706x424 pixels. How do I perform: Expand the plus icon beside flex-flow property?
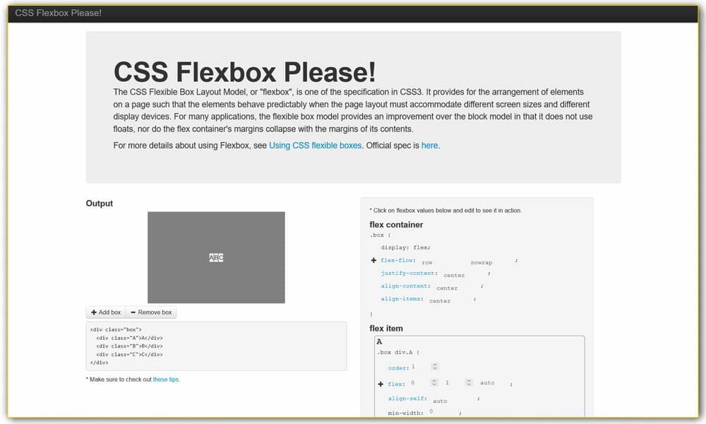tap(373, 260)
